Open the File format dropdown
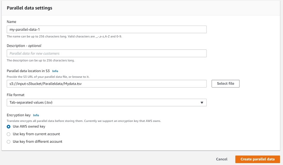This screenshot has height=165, width=283. pyautogui.click(x=106, y=102)
